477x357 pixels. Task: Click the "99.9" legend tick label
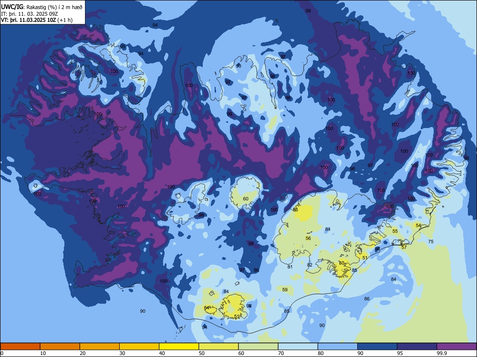[441, 353]
